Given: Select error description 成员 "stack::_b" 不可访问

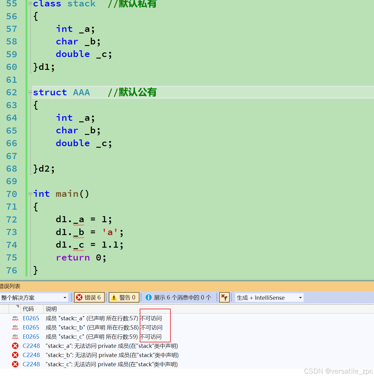Looking at the screenshot, I should [104, 328].
